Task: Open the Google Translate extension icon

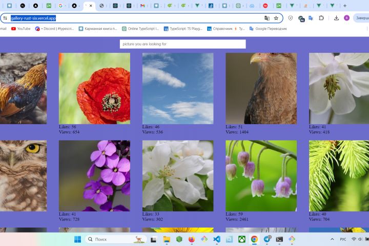Action: pos(311,18)
